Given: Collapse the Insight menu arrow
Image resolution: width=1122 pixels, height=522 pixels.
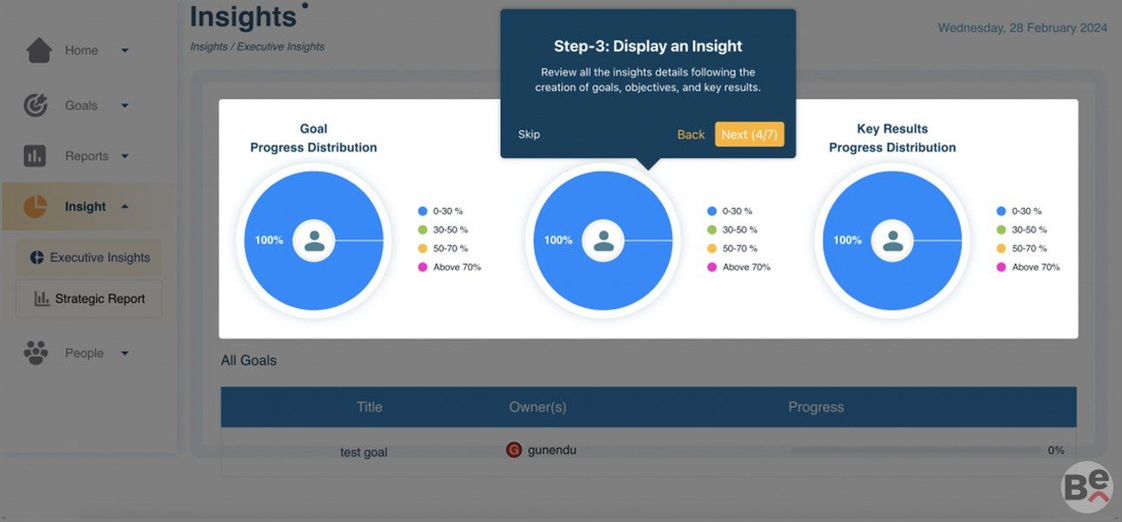Looking at the screenshot, I should point(124,207).
